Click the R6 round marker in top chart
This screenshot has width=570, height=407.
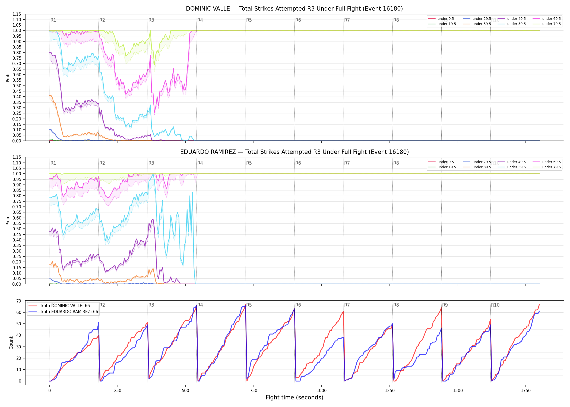coord(298,20)
